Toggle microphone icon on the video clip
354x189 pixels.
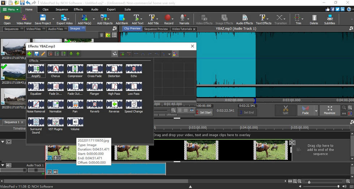point(55,158)
